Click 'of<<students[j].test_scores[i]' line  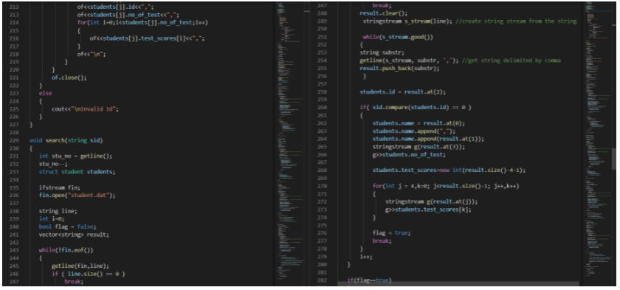click(147, 38)
